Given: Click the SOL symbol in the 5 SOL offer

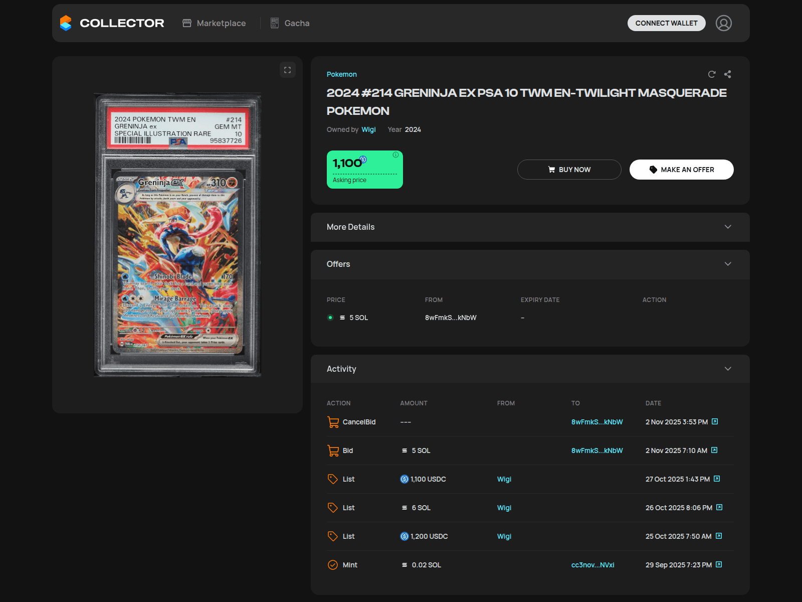Looking at the screenshot, I should 342,318.
